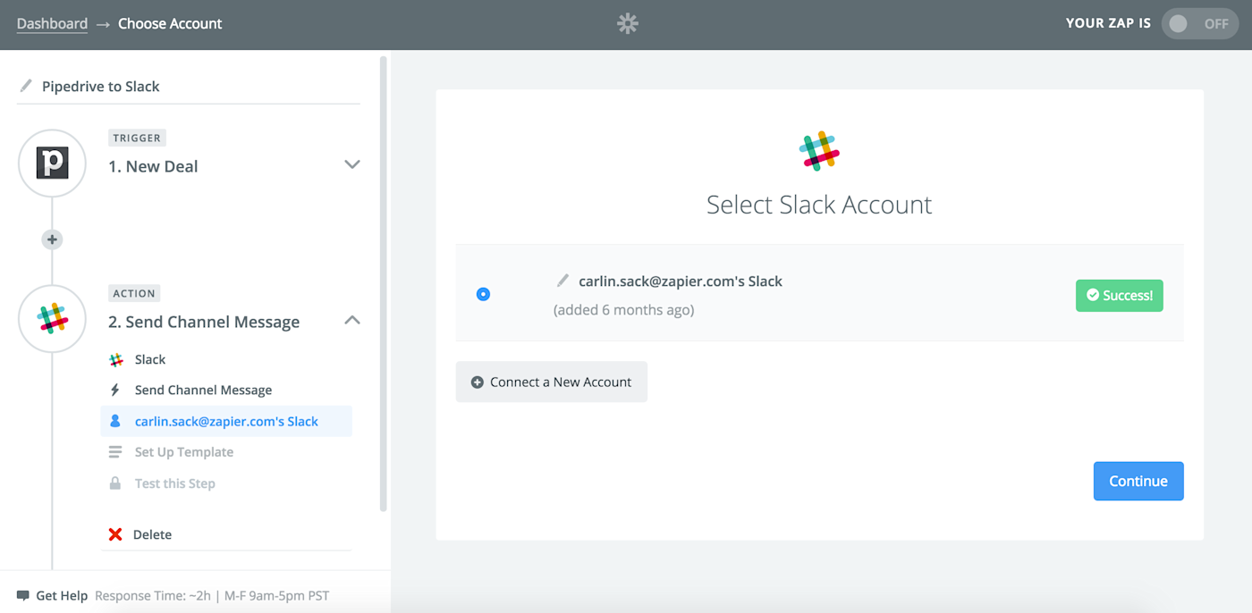Collapse the Send Channel Message action step
The width and height of the screenshot is (1252, 613).
[352, 320]
